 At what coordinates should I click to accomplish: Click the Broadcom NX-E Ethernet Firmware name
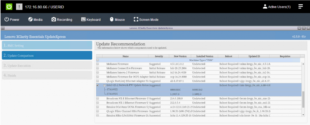(x=127, y=98)
